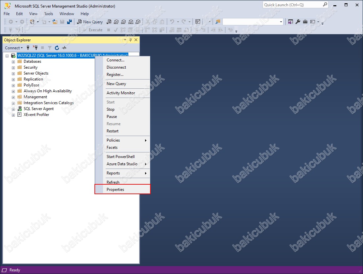Open the toolbar search combo box dropdown
The image size is (363, 274).
[x=281, y=22]
